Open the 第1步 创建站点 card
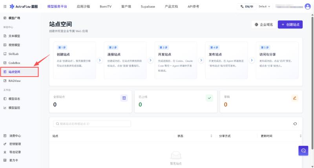314x168 pixels. click(75, 60)
